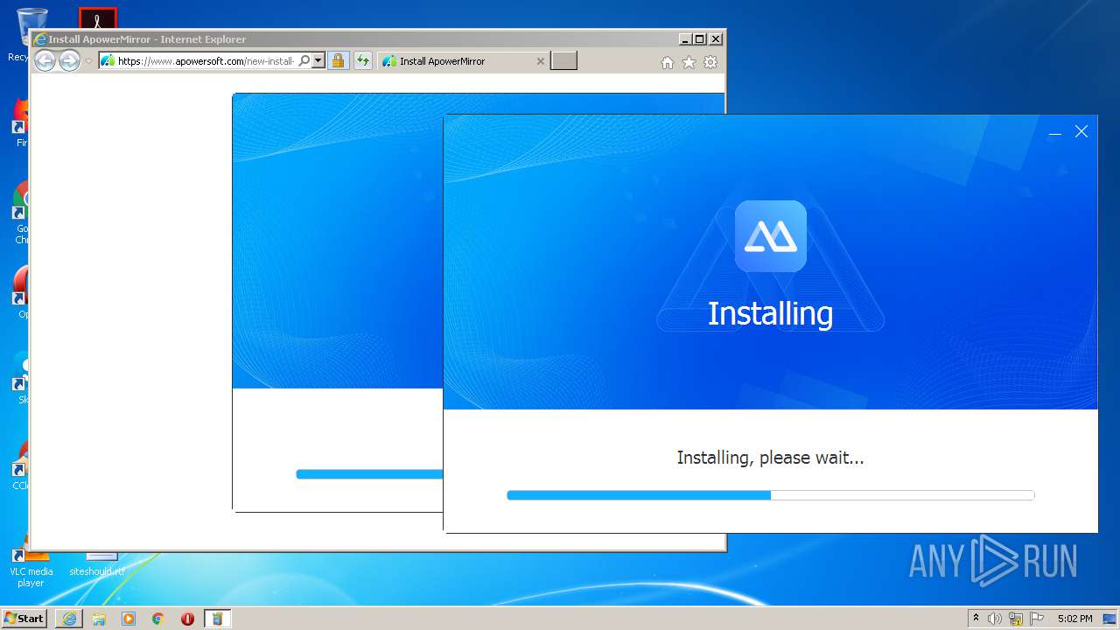
Task: Go forward in Internet Explorer
Action: (x=69, y=60)
